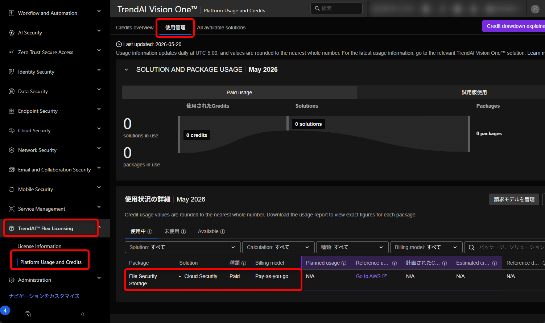This screenshot has width=545, height=323.
Task: Click the "0 packages" label
Action: 489,134
